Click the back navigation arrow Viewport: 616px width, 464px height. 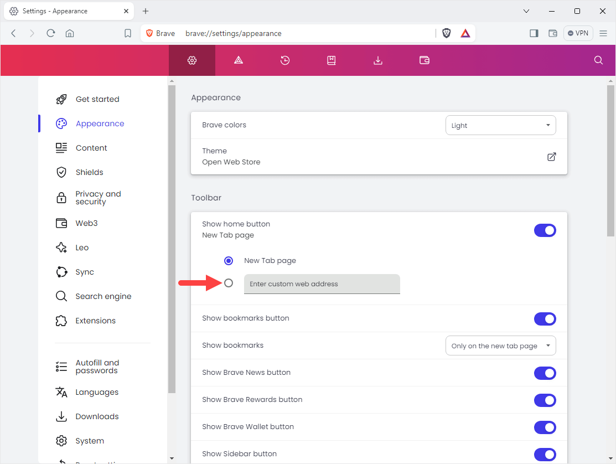coord(13,33)
